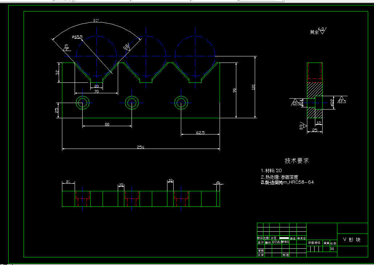The image size is (374, 265).
Task: Click the 年月日 title block cell
Action: [301, 238]
